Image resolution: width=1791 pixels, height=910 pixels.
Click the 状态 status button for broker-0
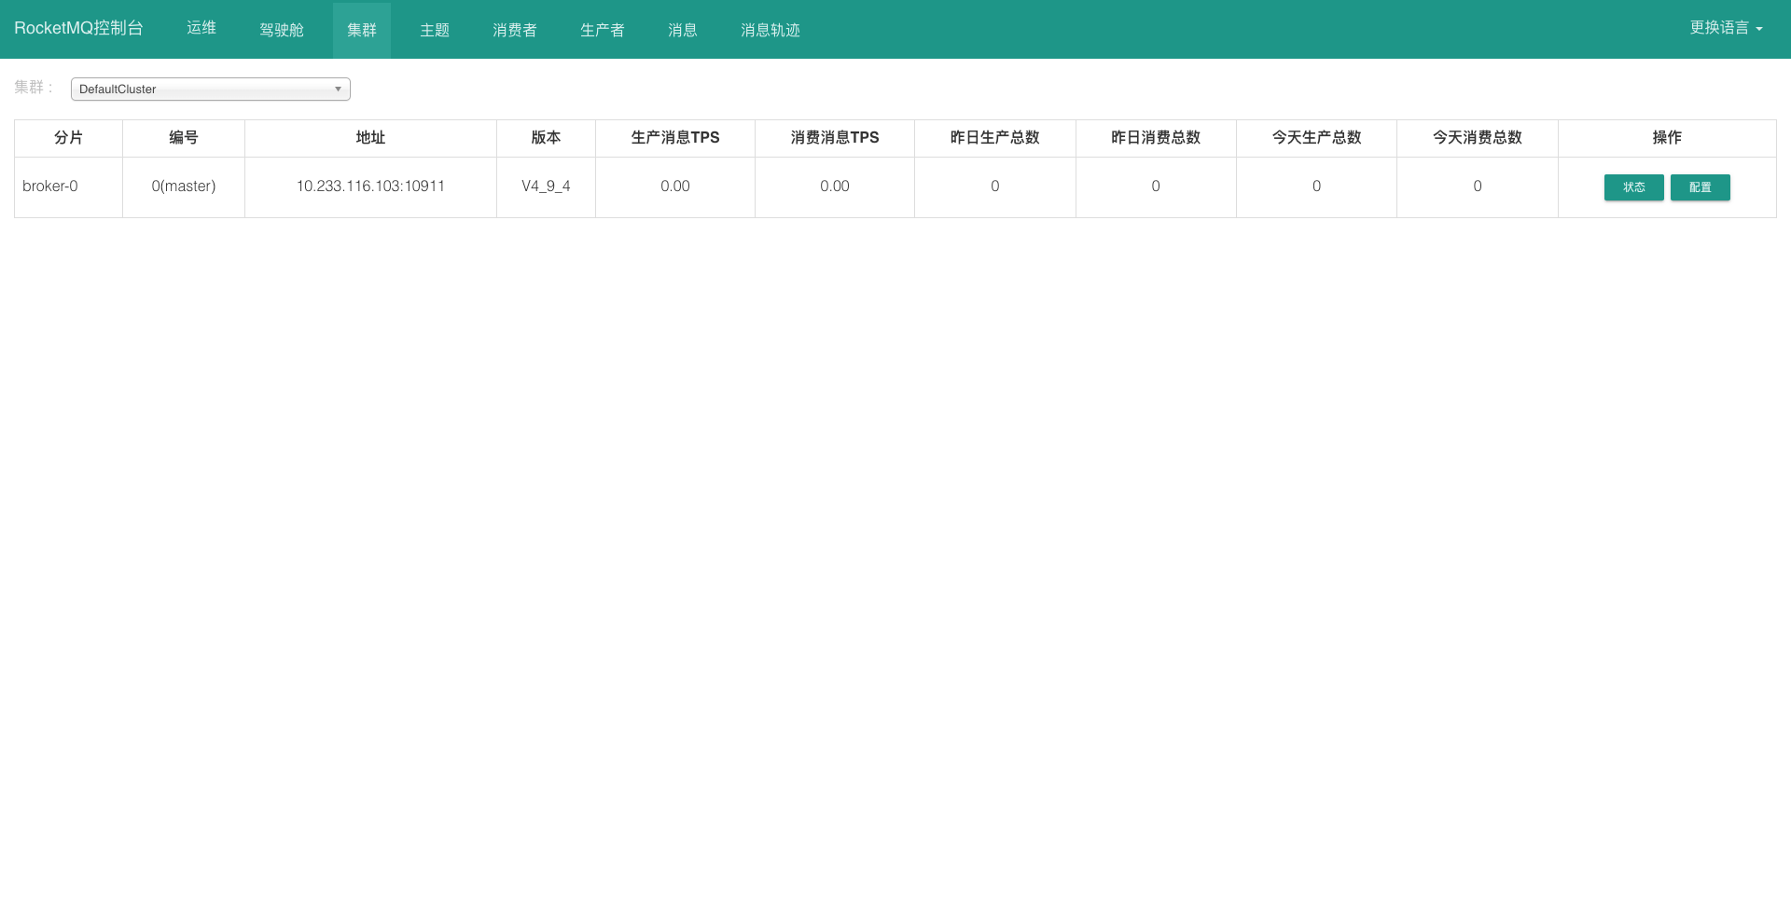1634,187
